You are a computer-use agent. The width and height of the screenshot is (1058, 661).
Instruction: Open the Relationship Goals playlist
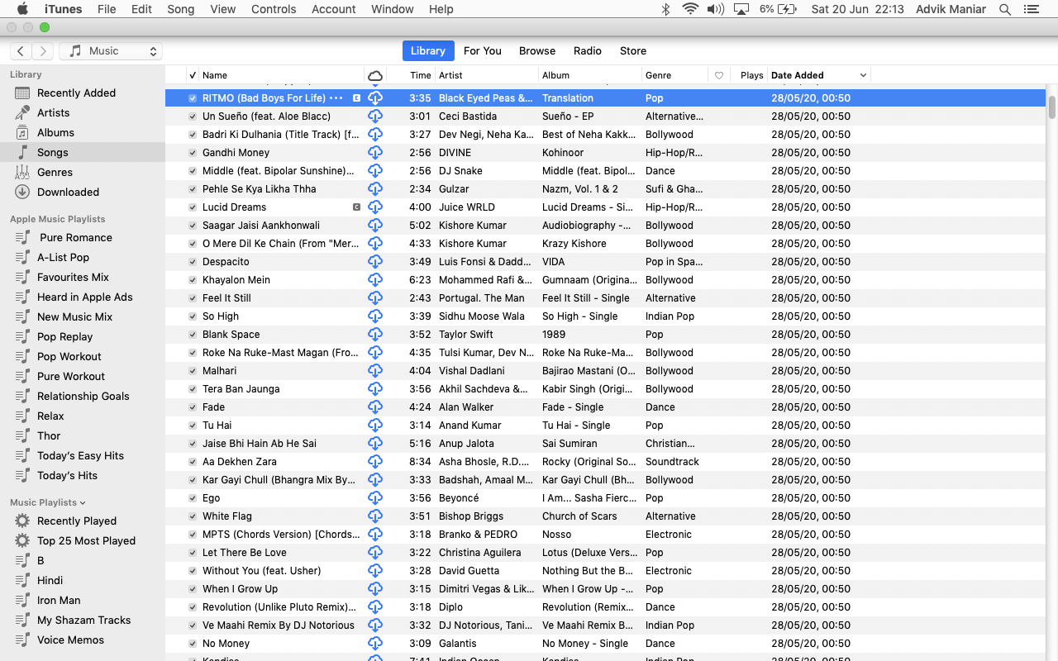pos(83,396)
